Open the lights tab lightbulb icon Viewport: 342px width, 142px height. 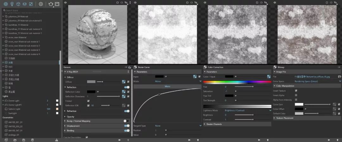tap(12, 4)
